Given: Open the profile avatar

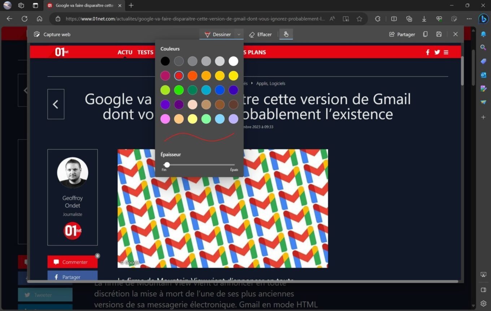Looking at the screenshot, I should (7, 5).
